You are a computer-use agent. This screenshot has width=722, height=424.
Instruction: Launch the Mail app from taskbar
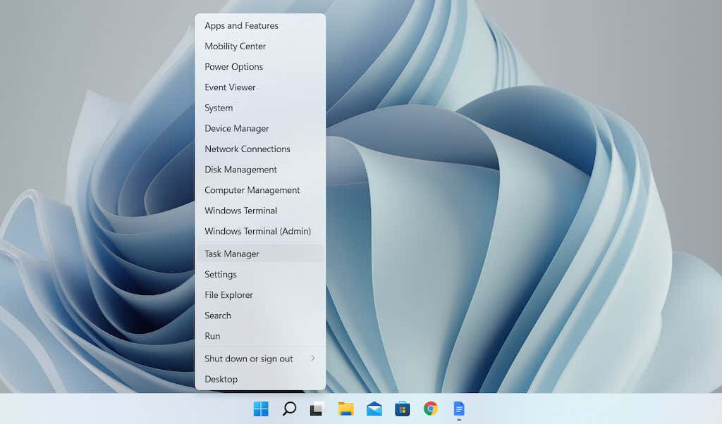click(x=374, y=409)
